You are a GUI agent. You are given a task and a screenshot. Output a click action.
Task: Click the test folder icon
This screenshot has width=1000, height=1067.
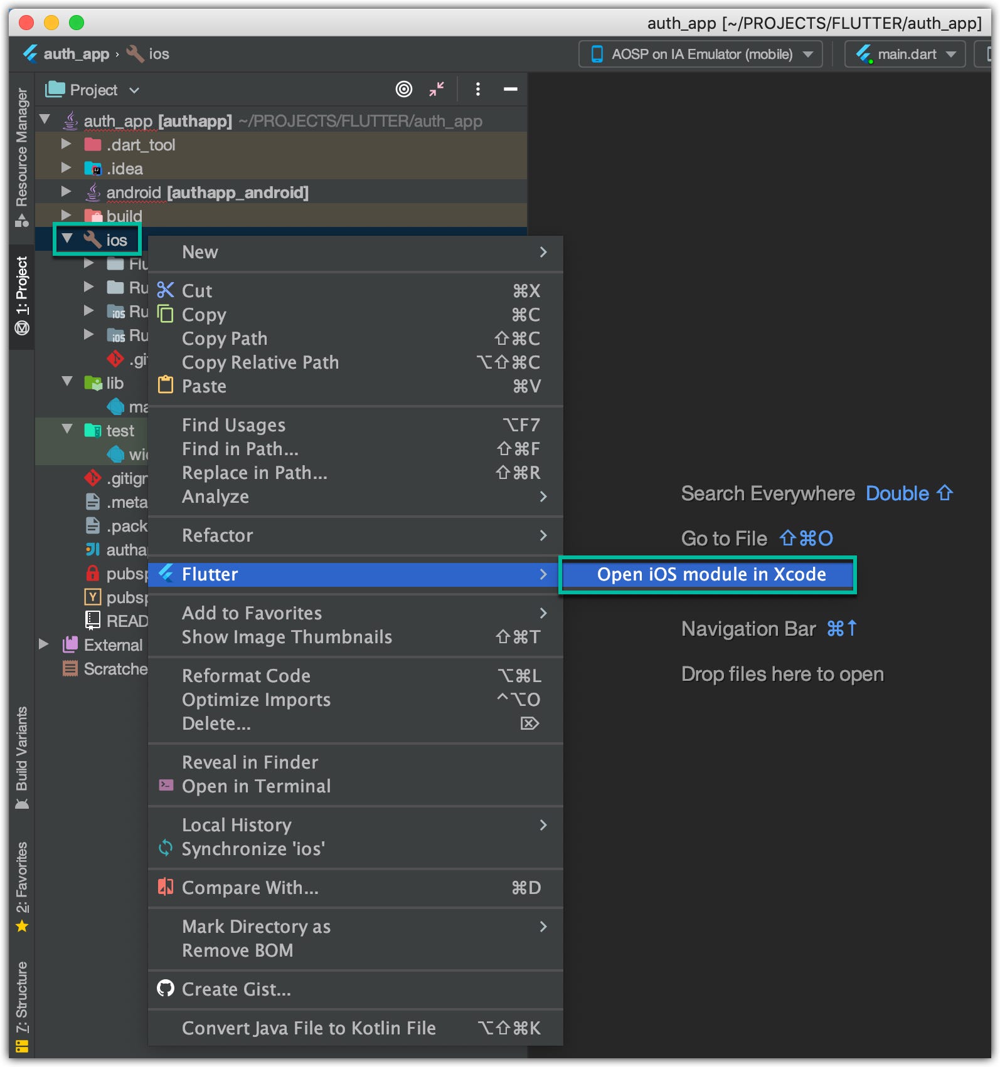pos(93,431)
